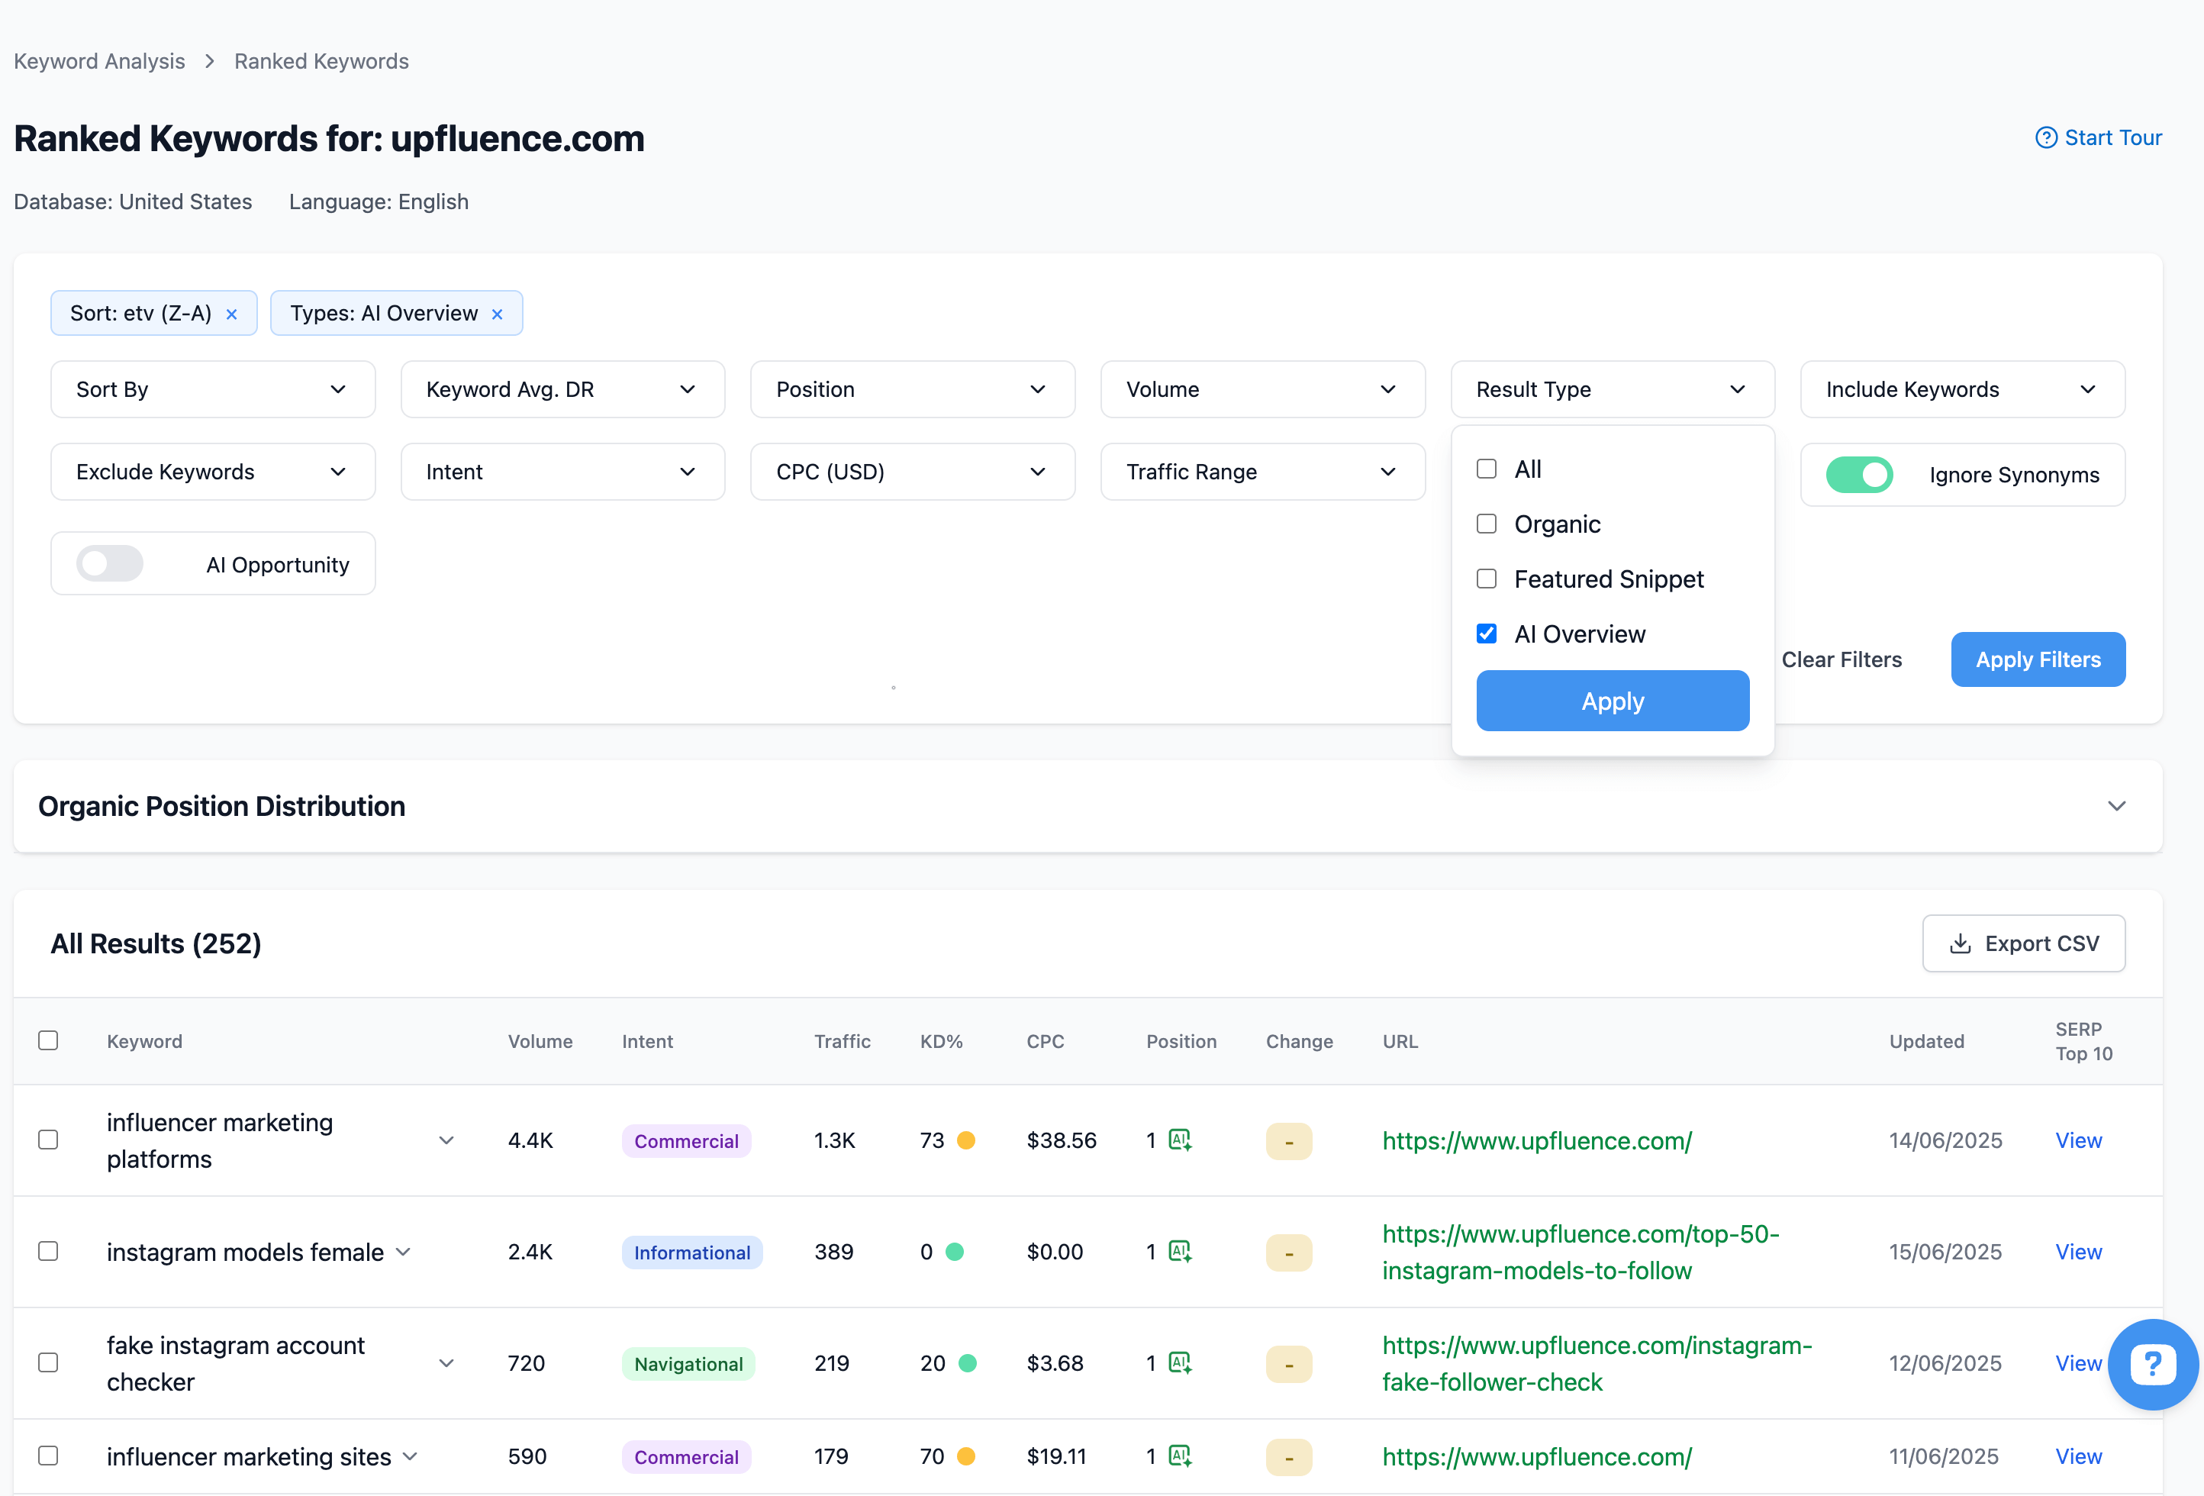
Task: Tick the fake instagram account checker checkbox
Action: point(48,1362)
